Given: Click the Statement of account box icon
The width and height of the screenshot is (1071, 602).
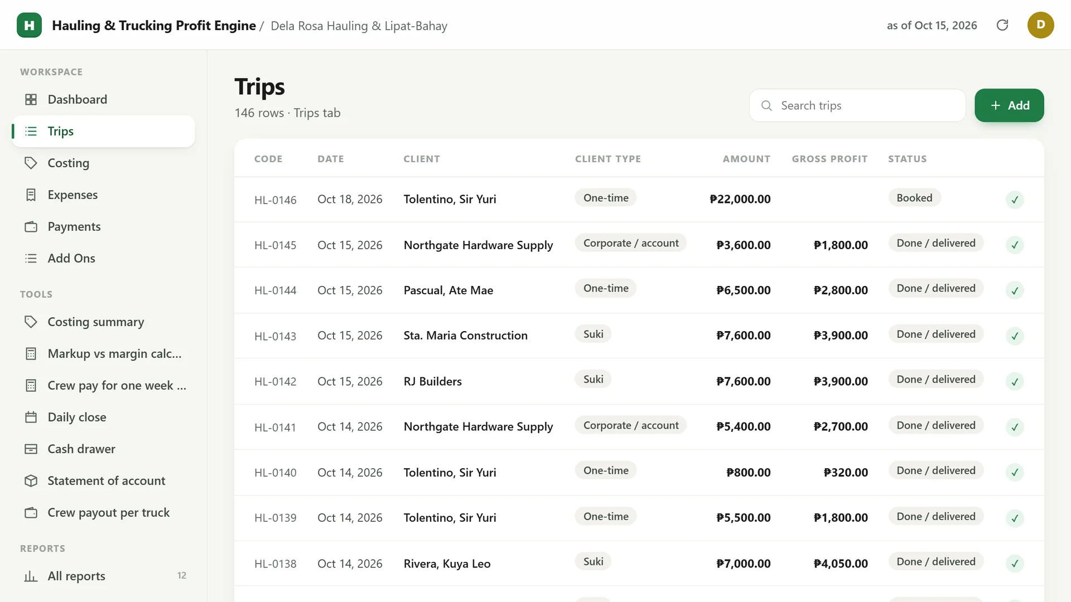Looking at the screenshot, I should click(x=31, y=480).
